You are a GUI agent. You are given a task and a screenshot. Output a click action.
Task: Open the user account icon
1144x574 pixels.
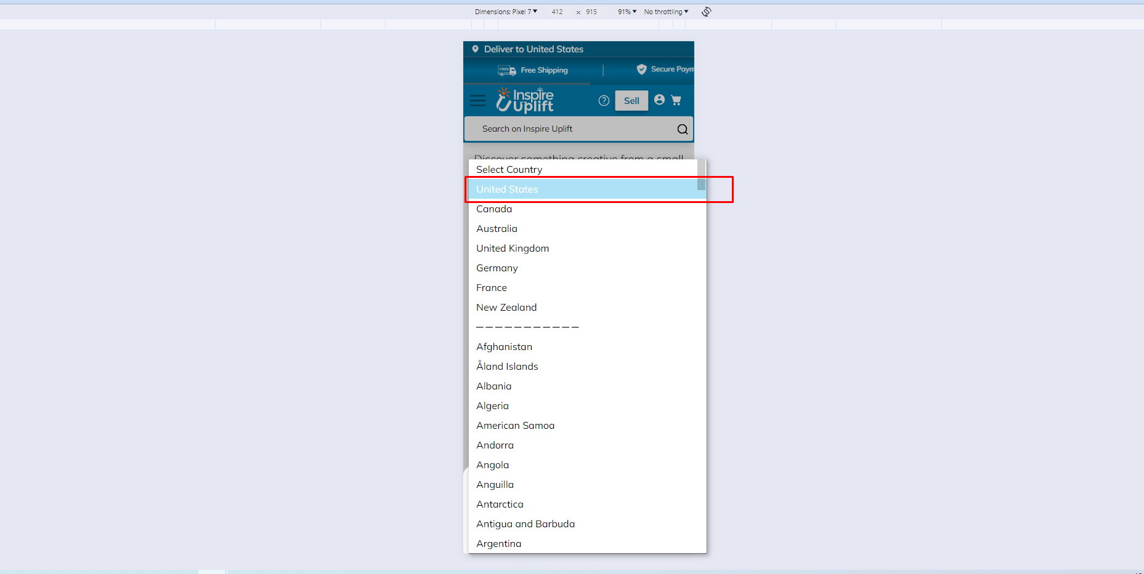[659, 100]
